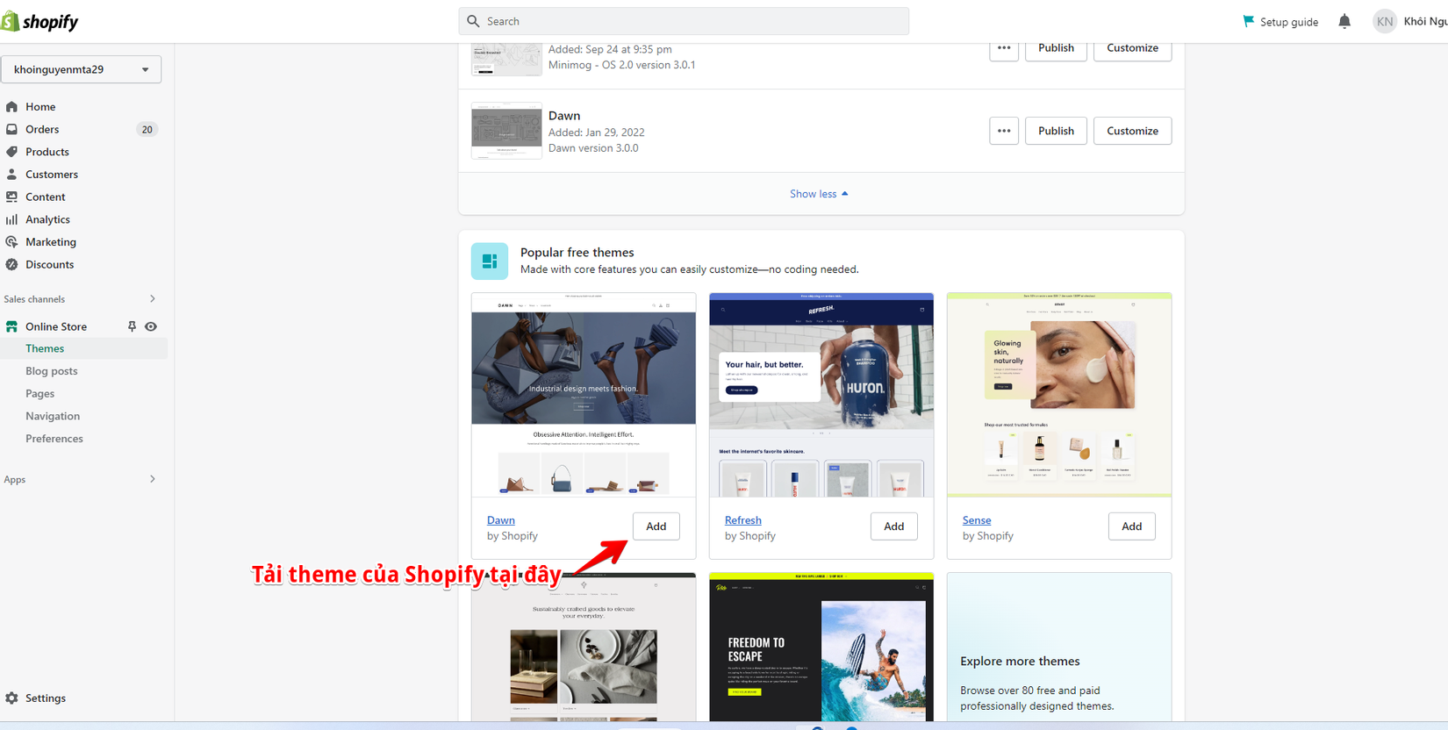This screenshot has height=730, width=1448.
Task: Open more actions for Dawn theme
Action: [x=1004, y=131]
